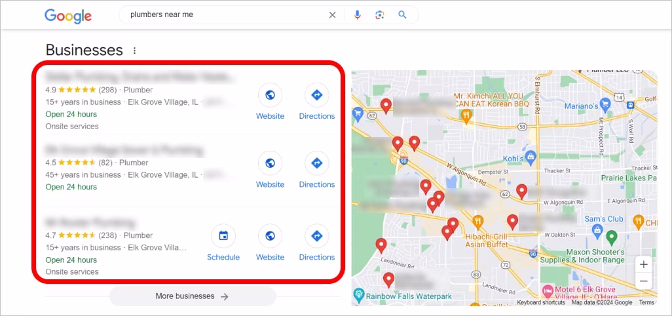Click the 4.5 star rating (82) text
Screen dimensions: 672x316
(78, 163)
